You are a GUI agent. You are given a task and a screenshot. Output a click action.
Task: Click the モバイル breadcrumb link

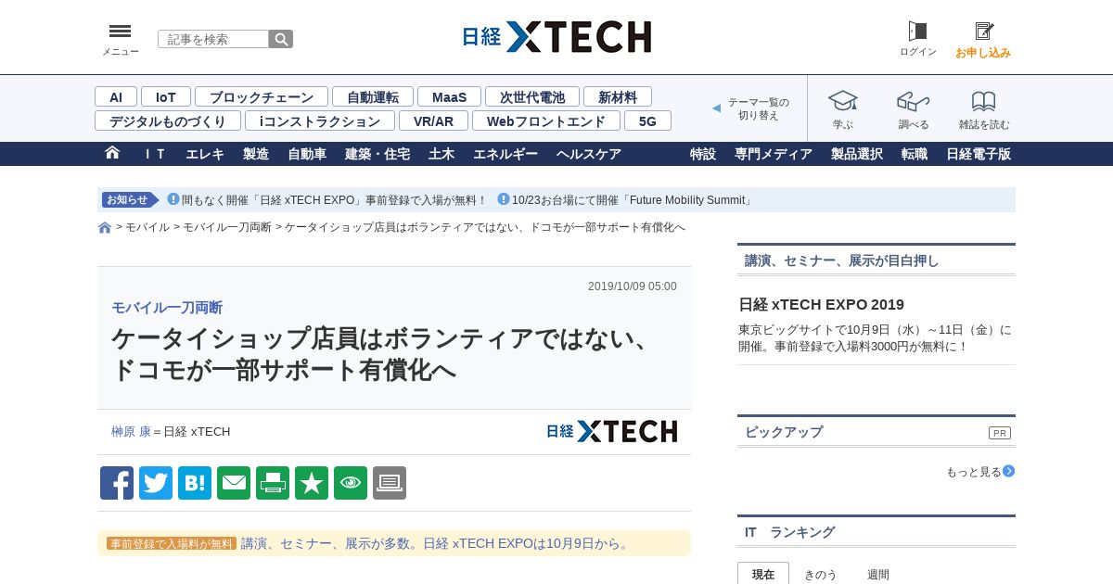[147, 227]
